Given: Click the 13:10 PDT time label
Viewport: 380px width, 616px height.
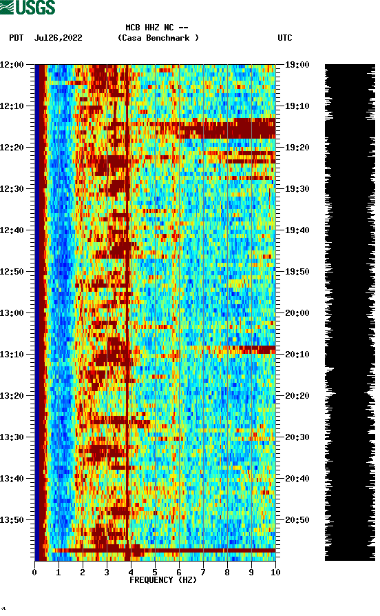Looking at the screenshot, I should (12, 355).
